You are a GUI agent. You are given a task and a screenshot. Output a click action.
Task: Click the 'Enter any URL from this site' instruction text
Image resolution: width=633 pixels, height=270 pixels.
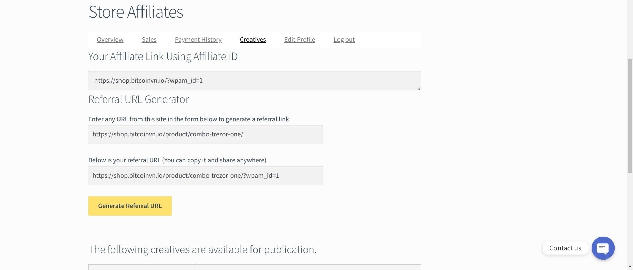coord(189,119)
